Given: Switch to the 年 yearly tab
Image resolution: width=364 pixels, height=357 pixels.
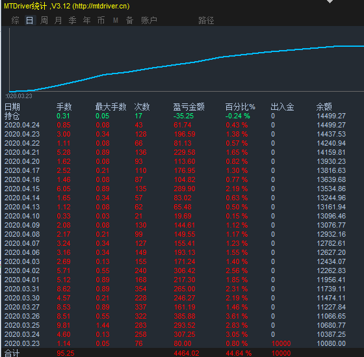Looking at the screenshot, I should pyautogui.click(x=87, y=20).
